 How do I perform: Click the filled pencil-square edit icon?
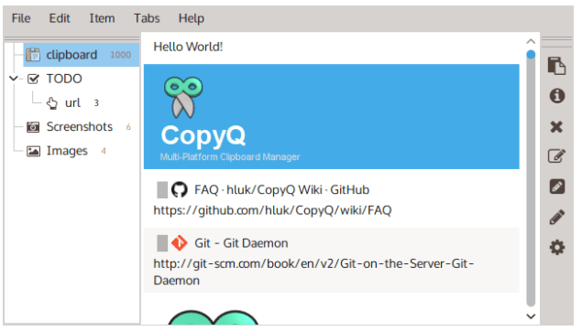[x=556, y=187]
